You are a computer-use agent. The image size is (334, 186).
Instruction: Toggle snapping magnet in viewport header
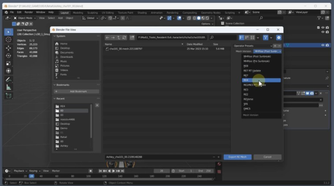110,18
